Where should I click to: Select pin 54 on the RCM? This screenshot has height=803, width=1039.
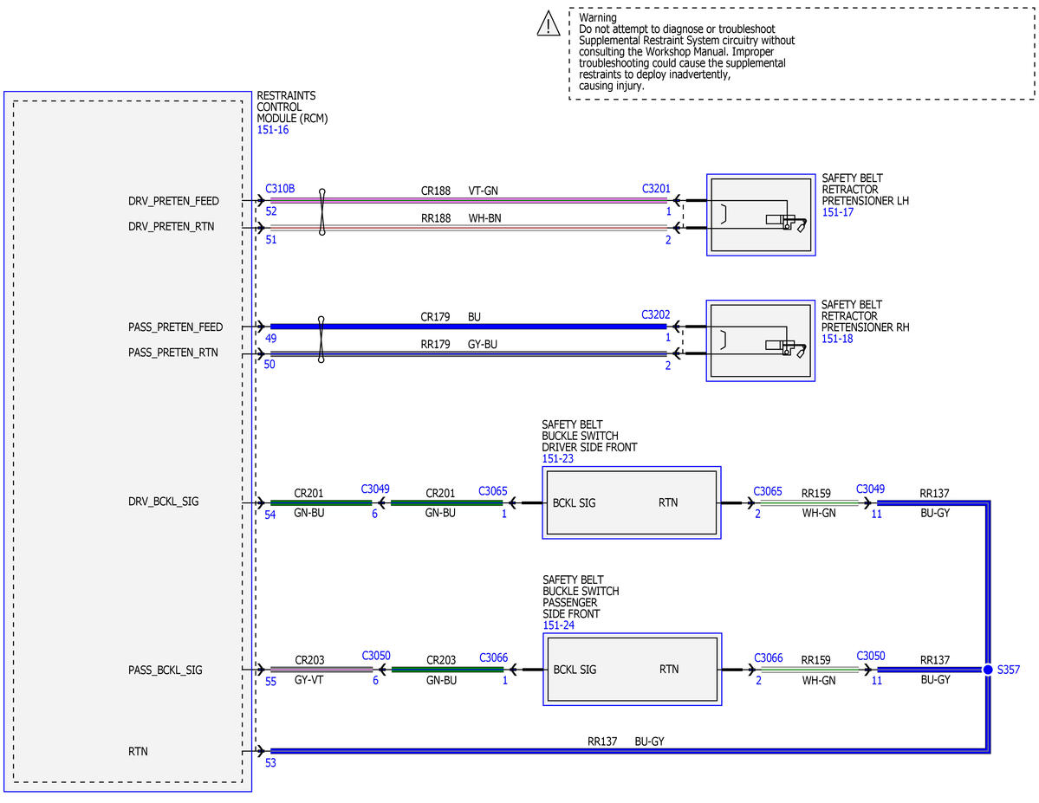[269, 515]
